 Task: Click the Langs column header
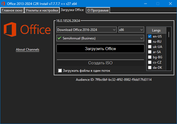[x=157, y=30]
